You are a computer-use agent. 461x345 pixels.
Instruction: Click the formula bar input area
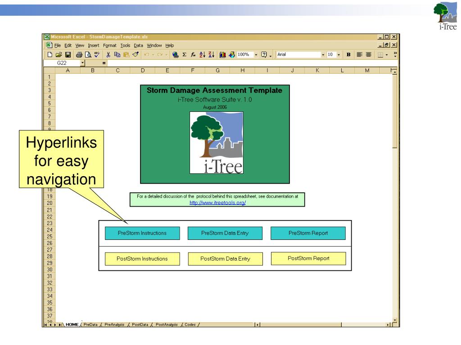point(251,63)
